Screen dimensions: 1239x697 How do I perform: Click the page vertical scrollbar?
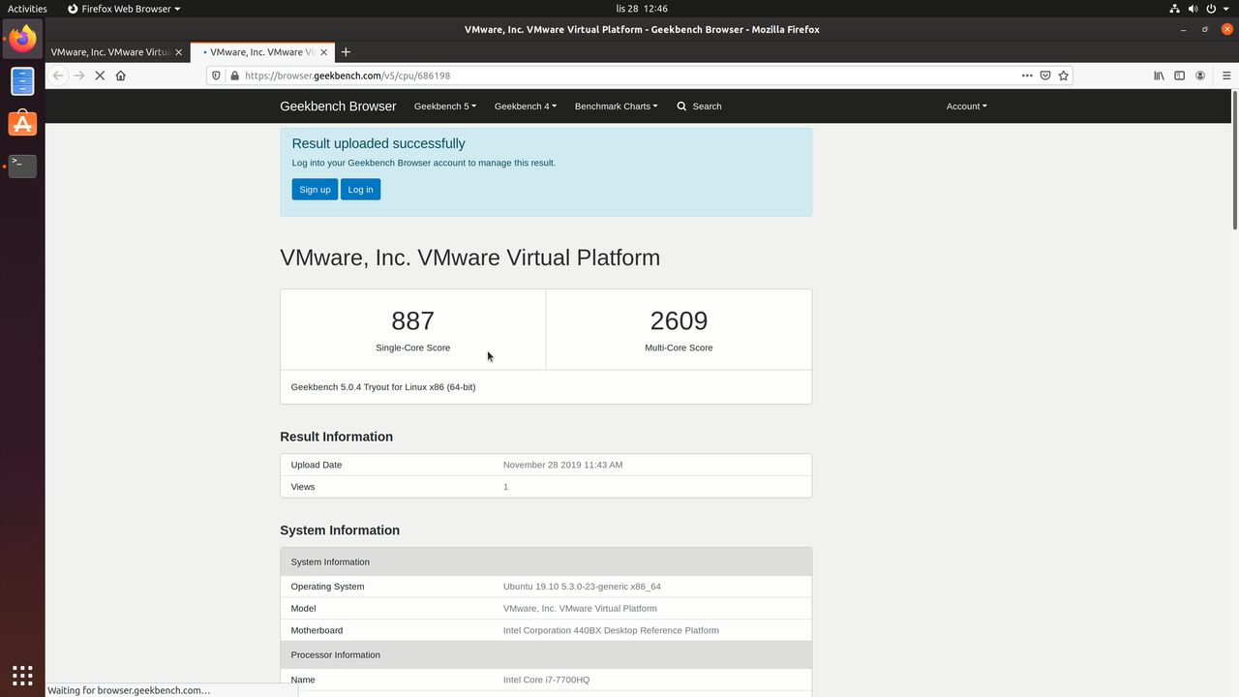click(x=1234, y=160)
